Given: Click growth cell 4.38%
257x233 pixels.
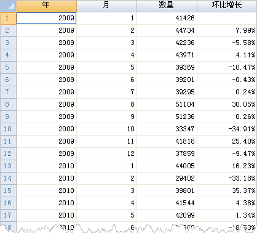Looking at the screenshot, I should coord(227,203).
